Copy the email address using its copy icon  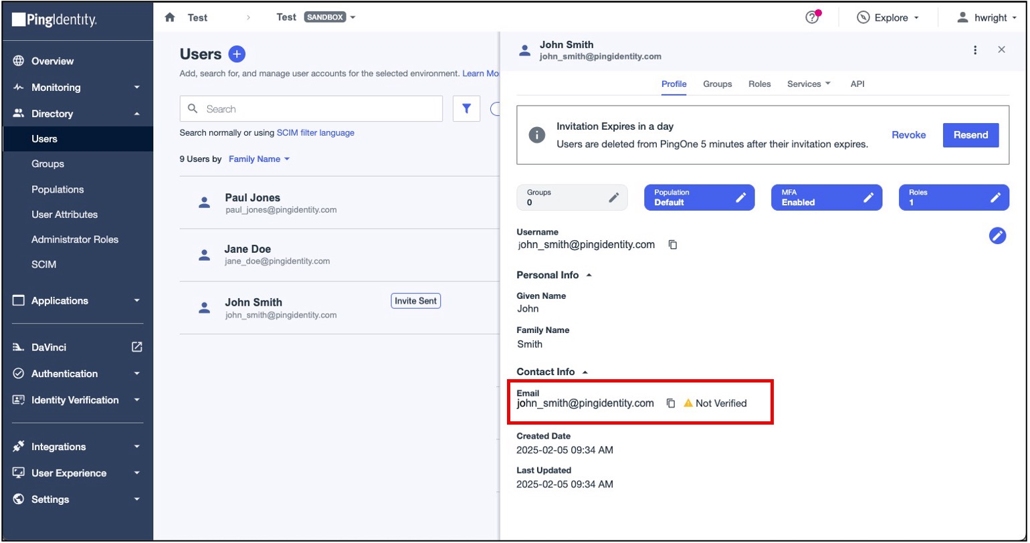(671, 403)
